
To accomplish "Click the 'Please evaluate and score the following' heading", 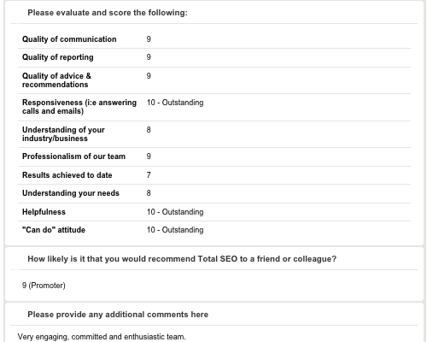I will point(108,13).
